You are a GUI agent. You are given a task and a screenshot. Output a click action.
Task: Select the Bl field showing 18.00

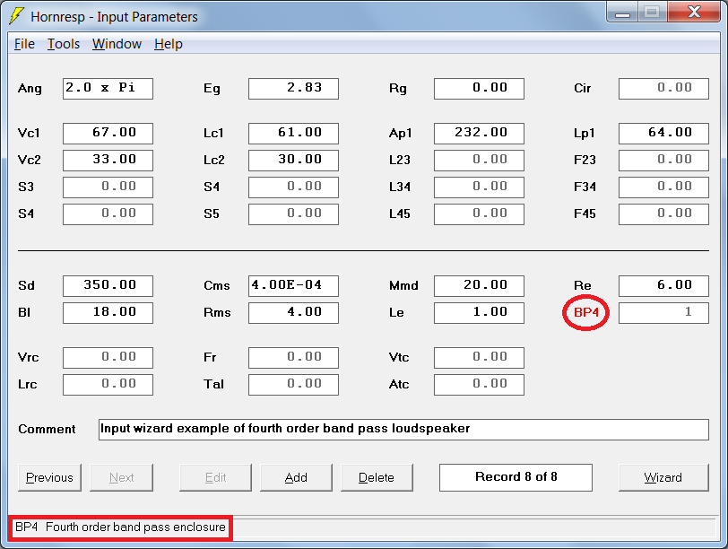(x=108, y=313)
